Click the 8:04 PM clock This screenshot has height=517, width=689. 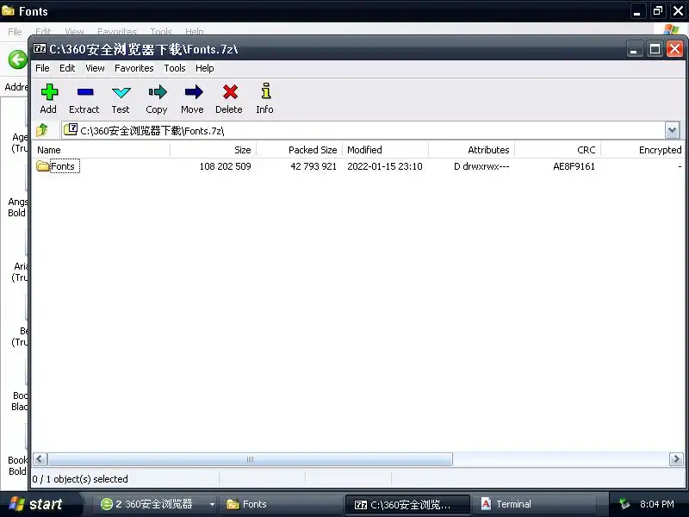point(656,504)
